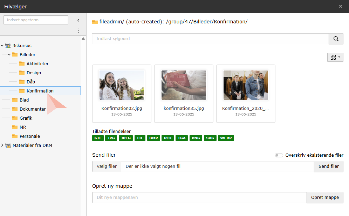
Task: Select Materialer fra DKM label
Action: (33, 146)
